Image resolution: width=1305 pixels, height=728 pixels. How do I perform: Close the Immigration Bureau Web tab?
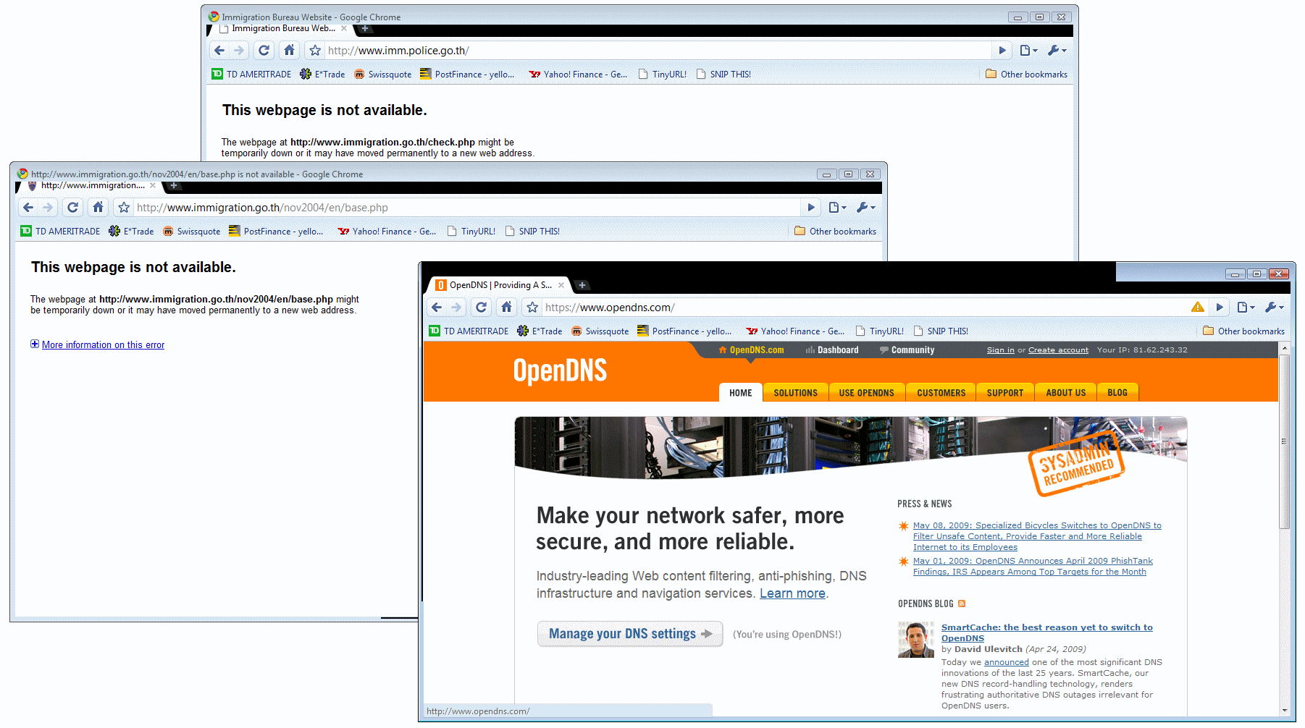pyautogui.click(x=344, y=28)
